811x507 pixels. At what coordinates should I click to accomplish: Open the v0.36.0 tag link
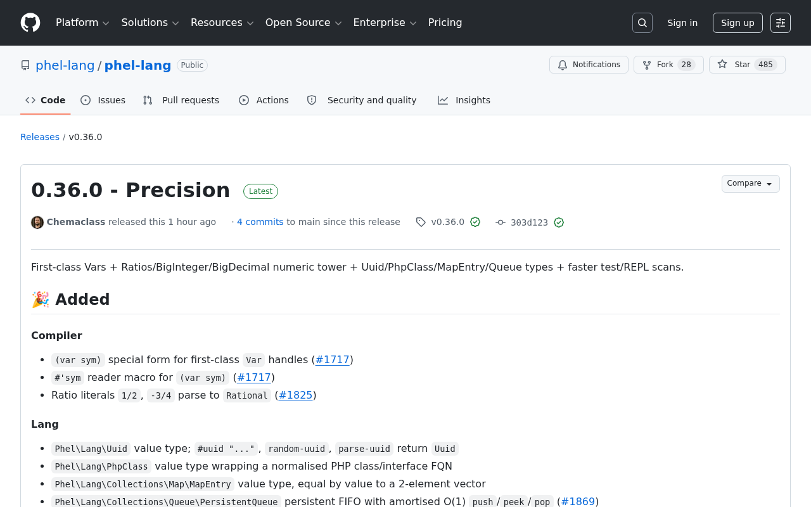[x=448, y=222]
